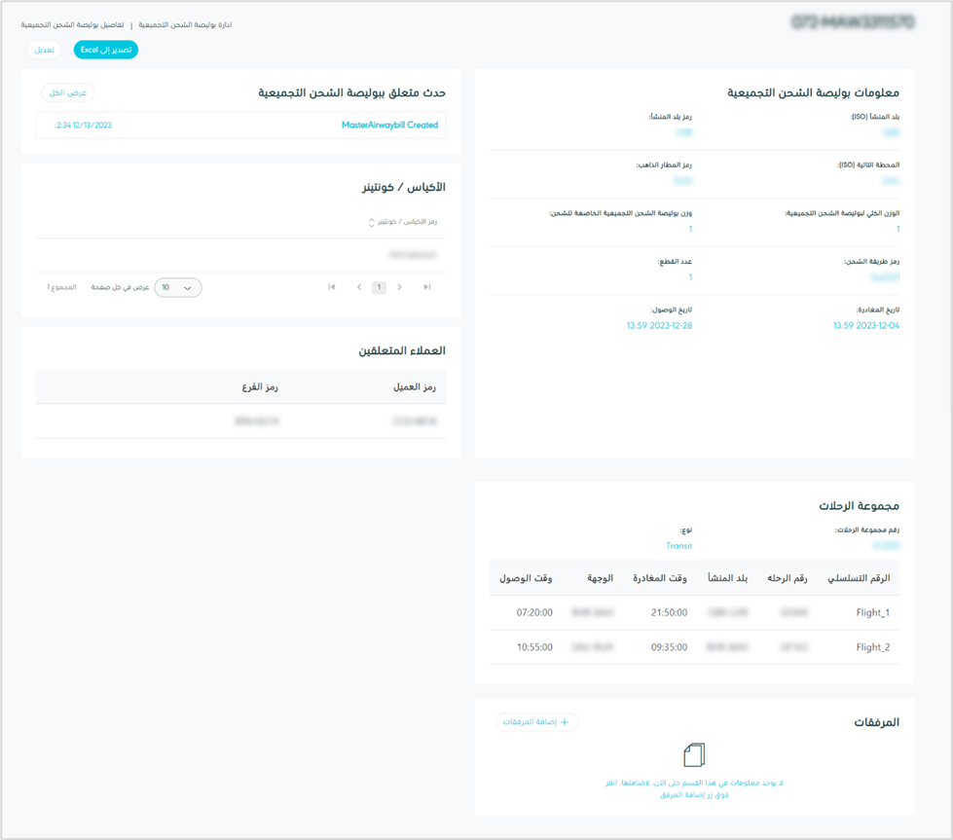Click the تصدير إلى Excel button
Viewport: 953px width, 840px height.
tap(106, 50)
